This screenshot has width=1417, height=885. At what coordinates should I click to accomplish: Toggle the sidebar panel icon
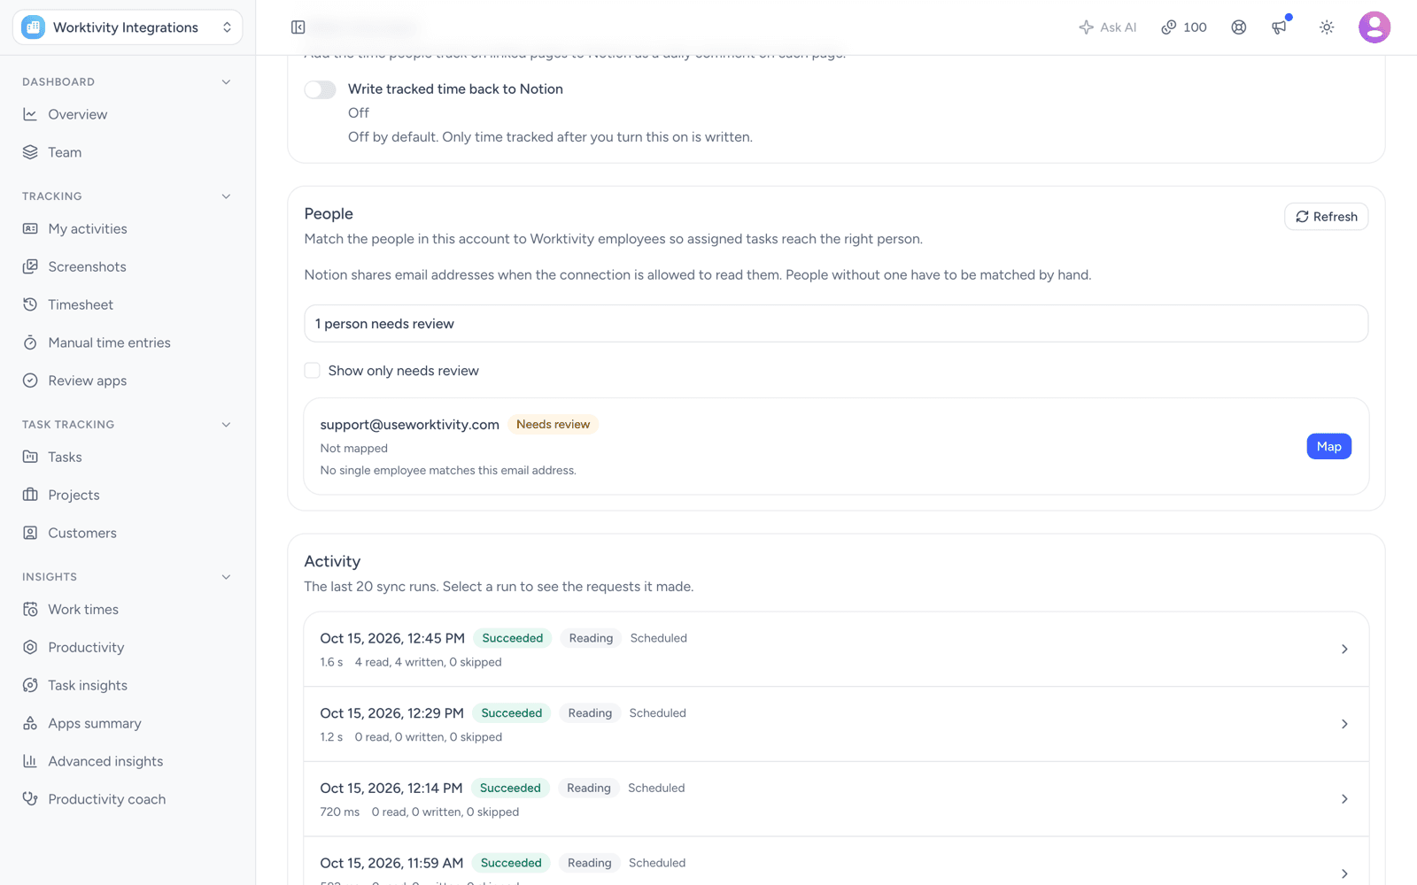coord(298,27)
